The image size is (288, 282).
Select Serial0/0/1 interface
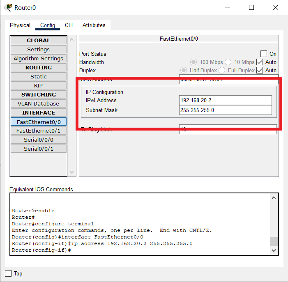(39, 149)
